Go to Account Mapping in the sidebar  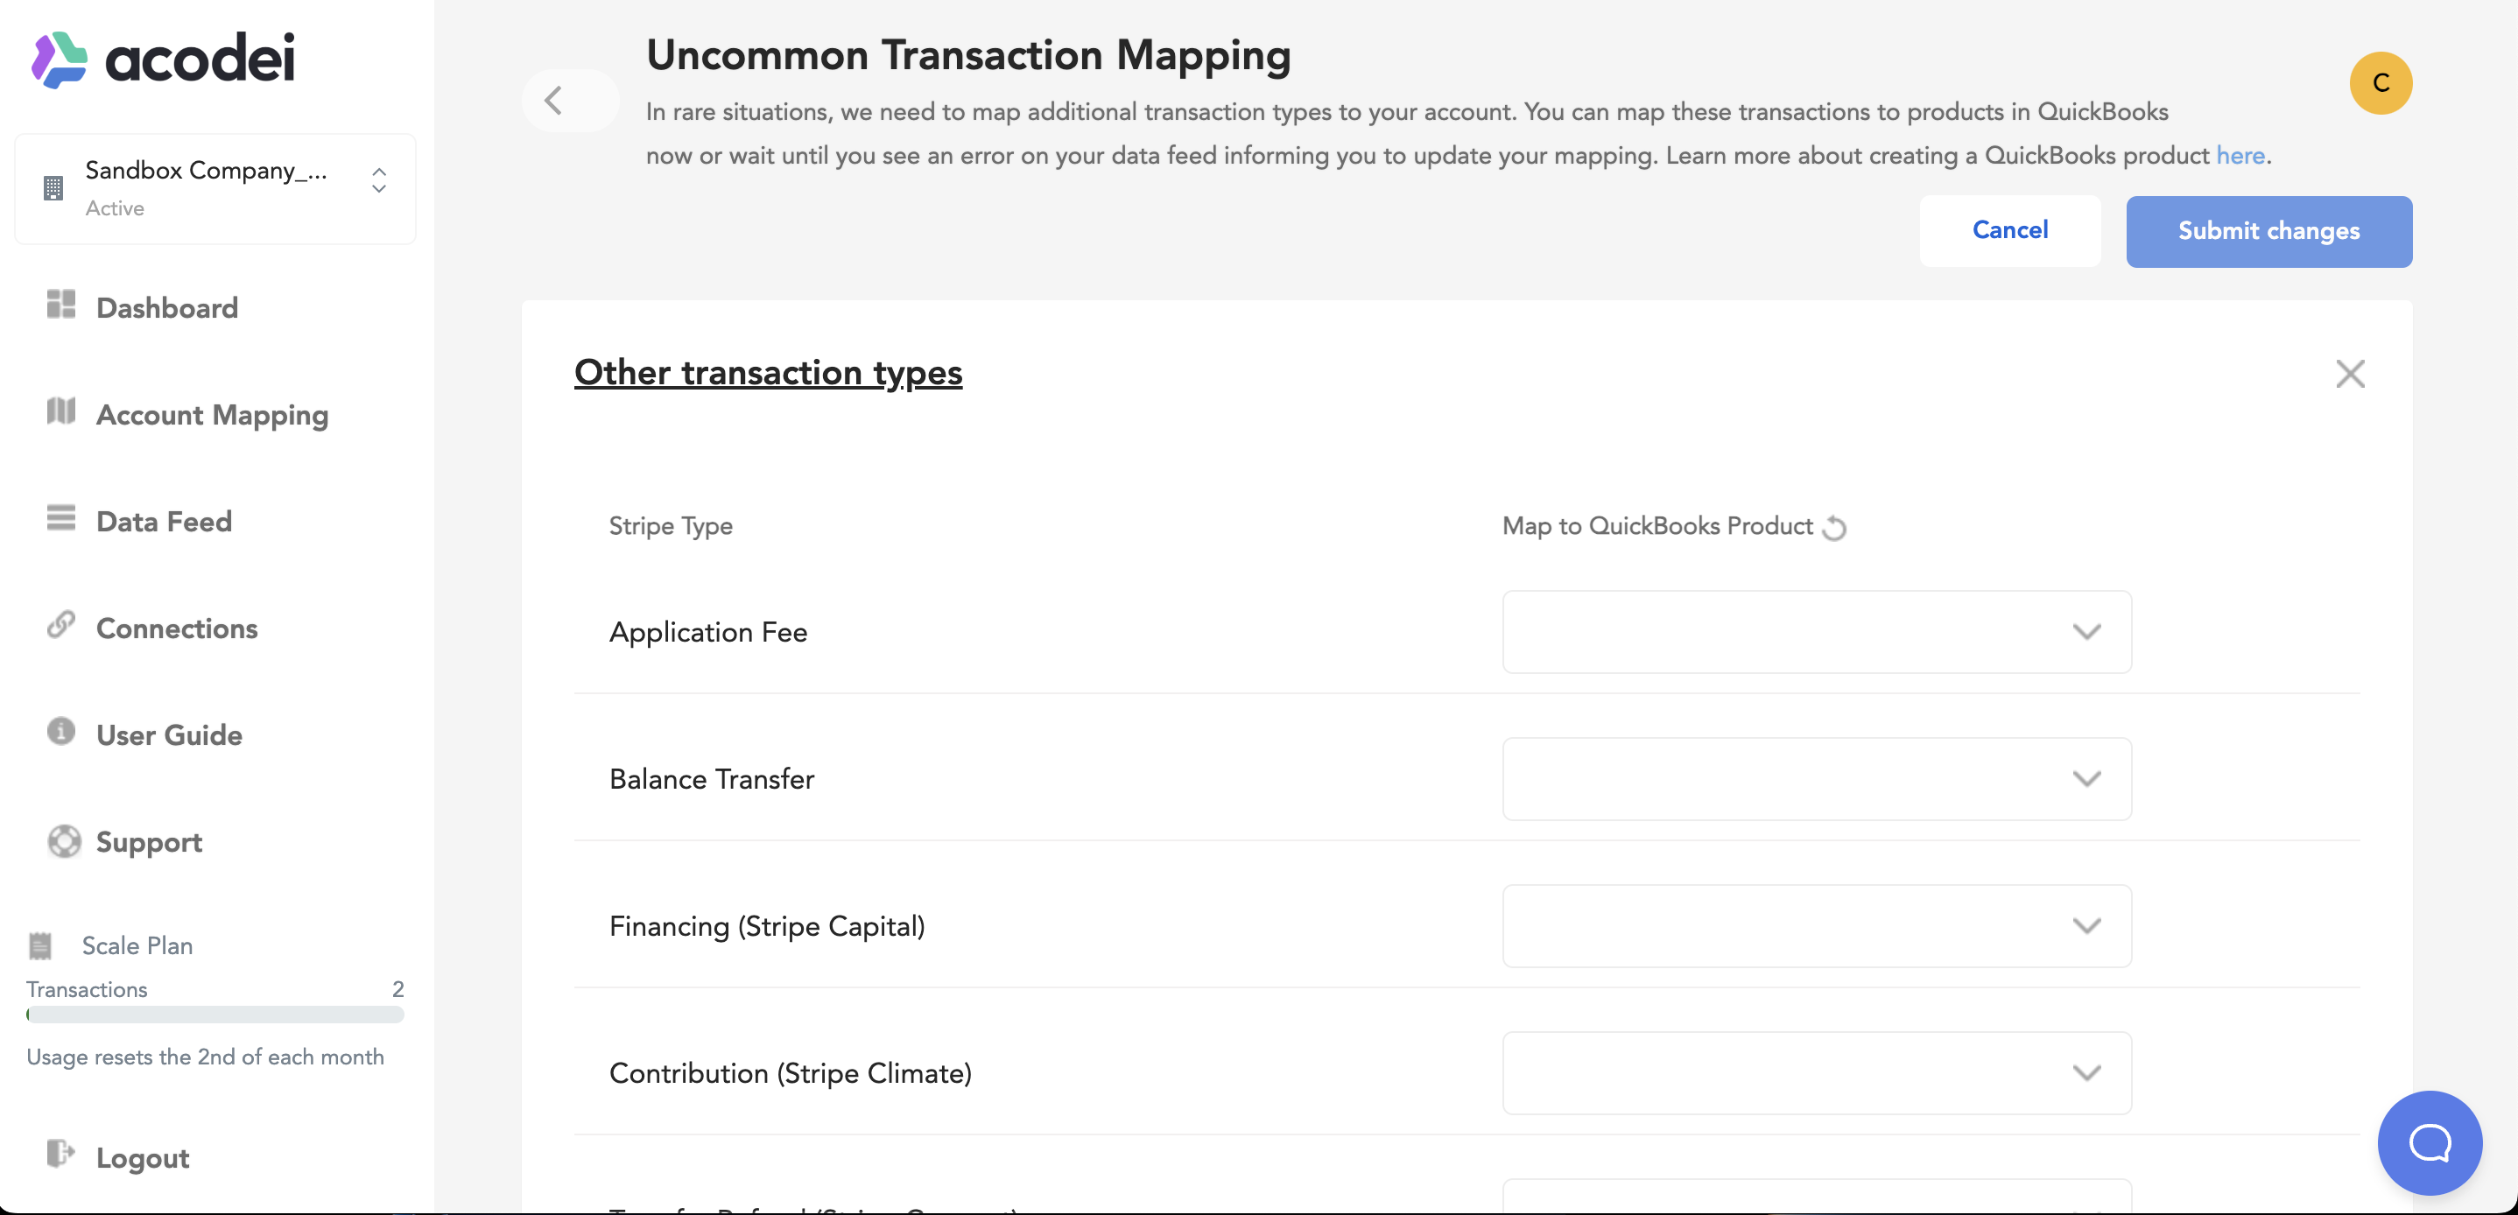coord(211,414)
